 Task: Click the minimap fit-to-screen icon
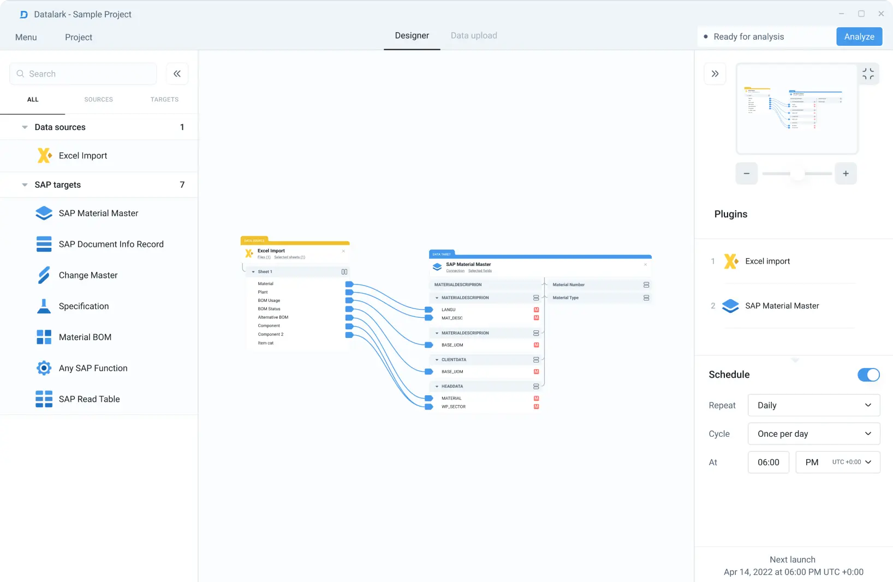(868, 74)
